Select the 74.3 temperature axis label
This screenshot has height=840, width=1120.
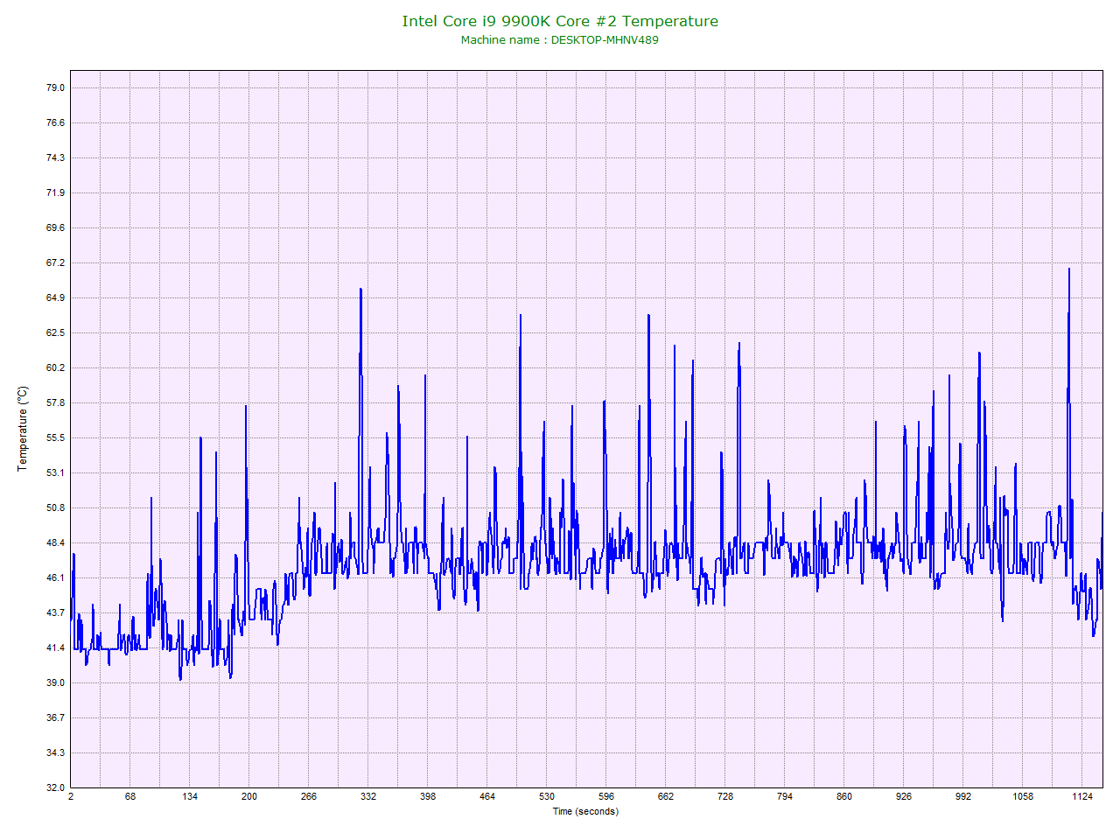(56, 157)
